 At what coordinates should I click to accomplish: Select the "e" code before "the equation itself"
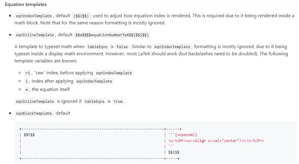pyautogui.click(x=27, y=89)
